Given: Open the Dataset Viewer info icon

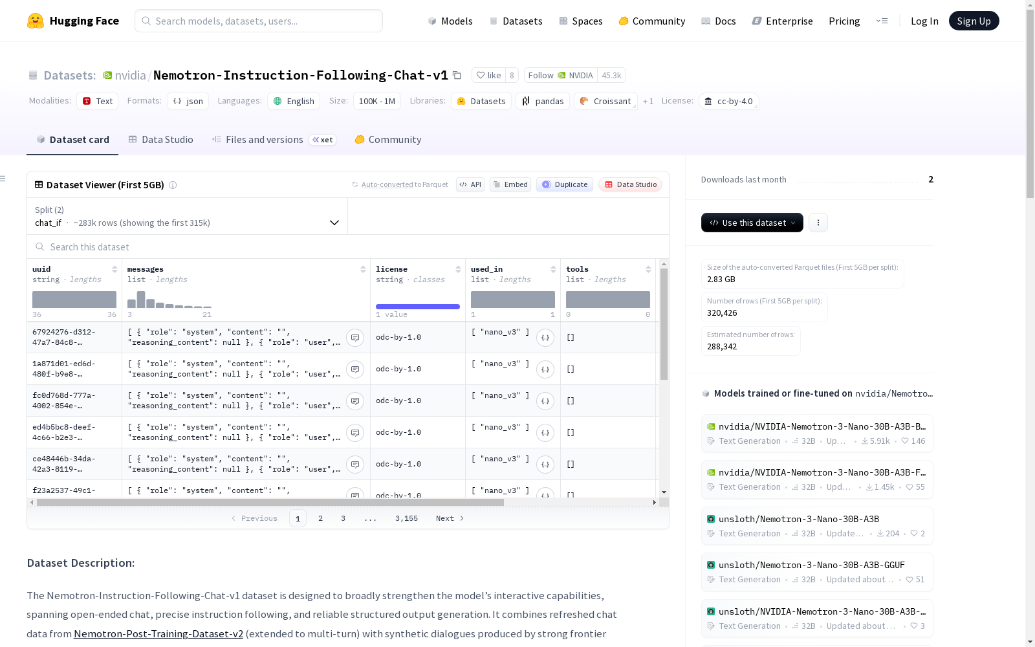Looking at the screenshot, I should click(x=173, y=185).
